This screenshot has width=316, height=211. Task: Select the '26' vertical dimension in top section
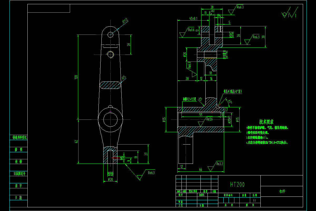point(239,35)
